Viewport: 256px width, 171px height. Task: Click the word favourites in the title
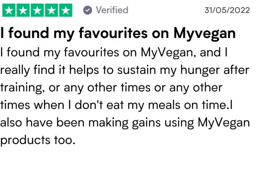(113, 33)
